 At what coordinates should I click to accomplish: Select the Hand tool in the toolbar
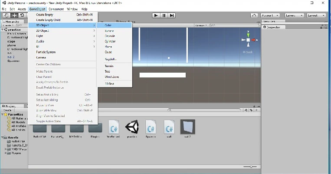7,16
